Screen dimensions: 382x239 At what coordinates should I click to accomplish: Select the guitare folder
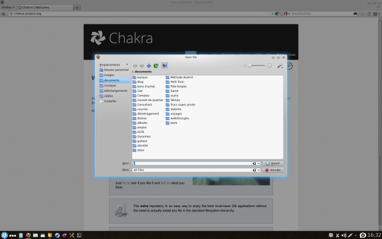[140, 141]
